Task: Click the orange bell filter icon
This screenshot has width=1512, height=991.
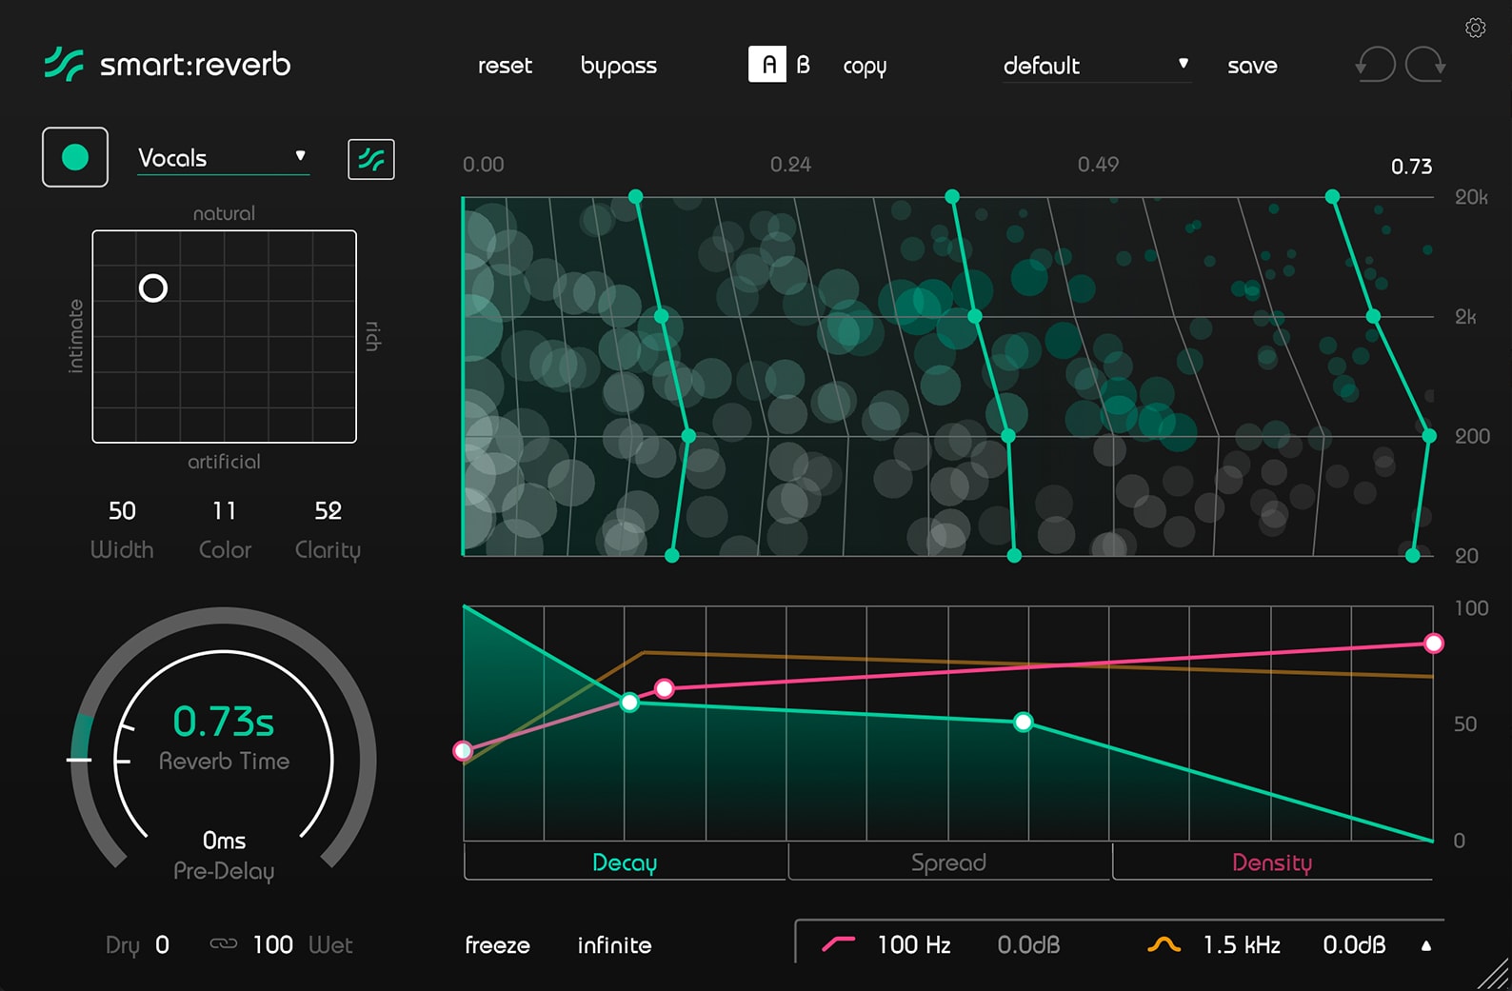Action: click(x=1164, y=944)
